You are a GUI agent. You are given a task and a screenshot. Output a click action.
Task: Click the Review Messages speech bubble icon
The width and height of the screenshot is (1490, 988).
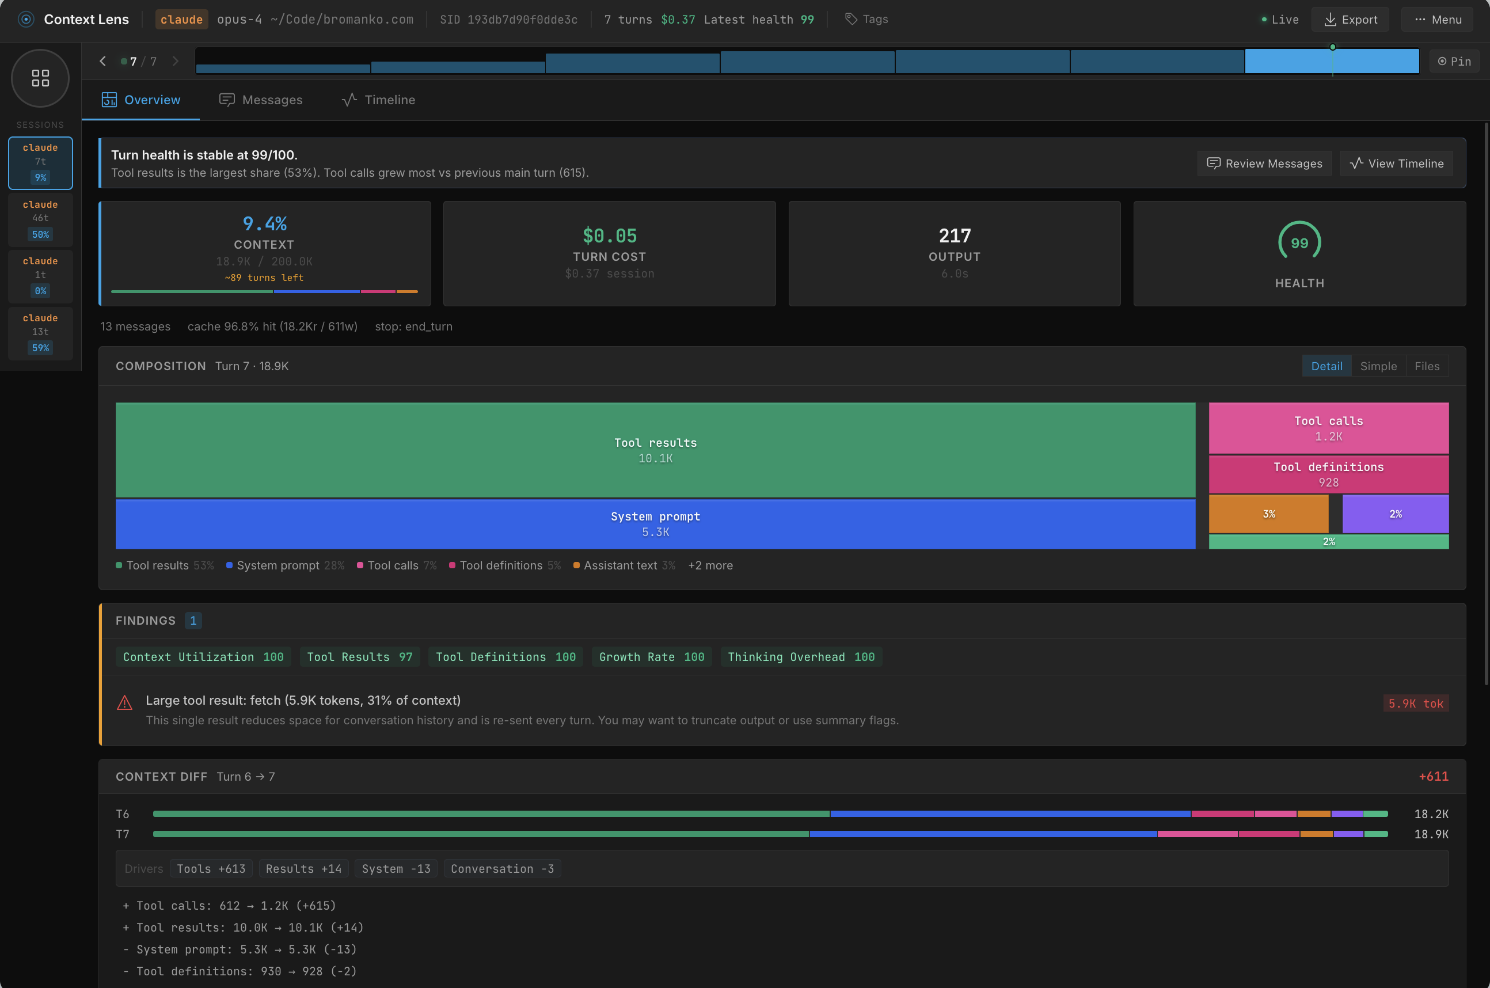[1214, 163]
